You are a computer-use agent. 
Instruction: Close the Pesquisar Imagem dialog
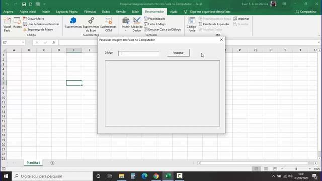[221, 40]
